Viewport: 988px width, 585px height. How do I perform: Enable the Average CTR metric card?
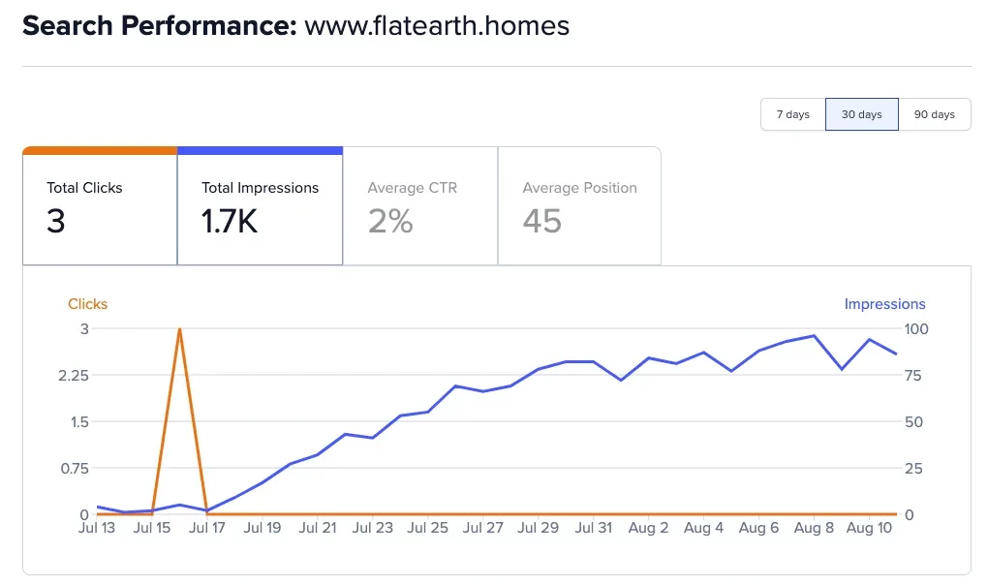click(x=419, y=208)
